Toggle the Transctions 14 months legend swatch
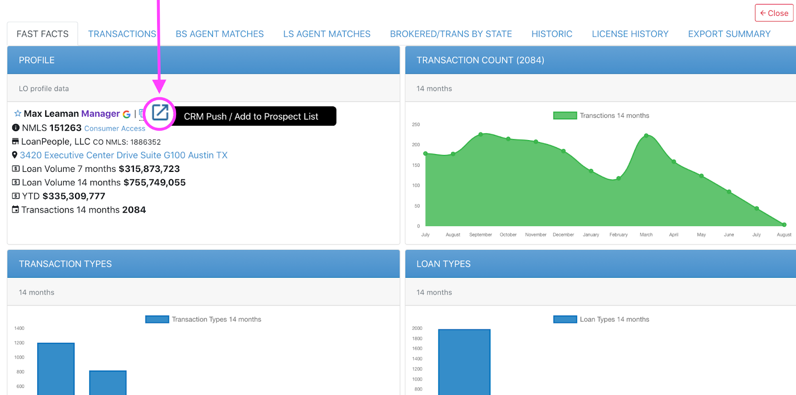 pos(565,115)
